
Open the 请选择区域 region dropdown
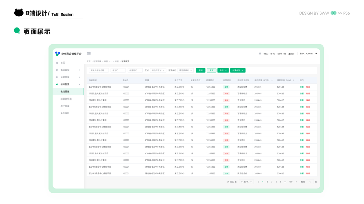158,70
